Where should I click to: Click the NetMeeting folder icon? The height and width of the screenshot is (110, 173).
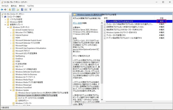point(14,56)
